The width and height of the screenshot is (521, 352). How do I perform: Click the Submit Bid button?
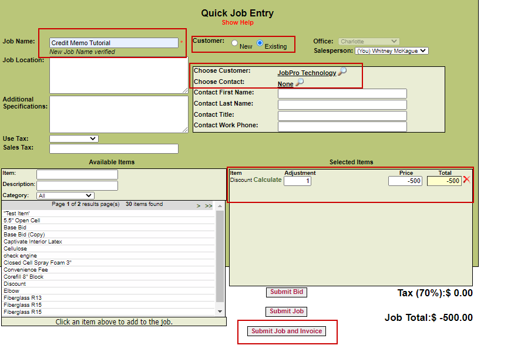tap(286, 292)
